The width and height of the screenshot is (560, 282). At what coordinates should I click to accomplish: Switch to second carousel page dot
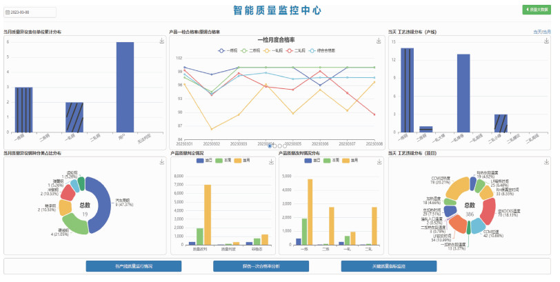274,146
